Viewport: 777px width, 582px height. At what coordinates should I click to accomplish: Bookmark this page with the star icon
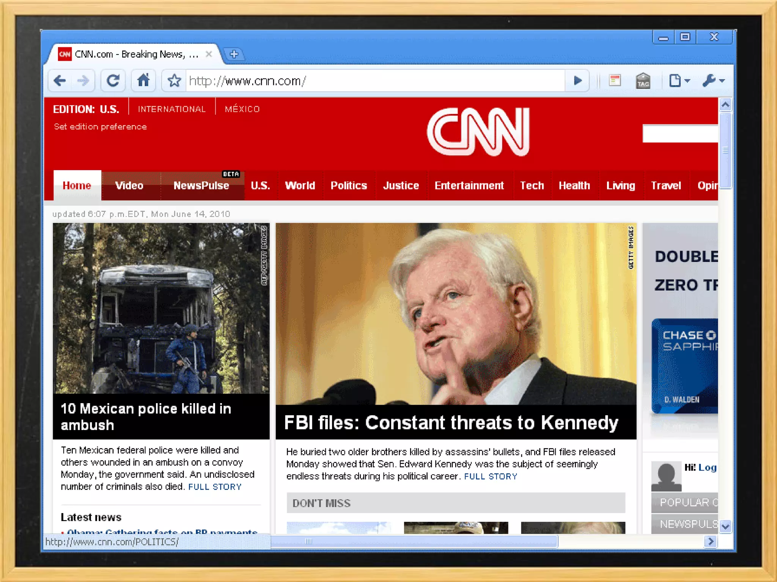pos(174,80)
